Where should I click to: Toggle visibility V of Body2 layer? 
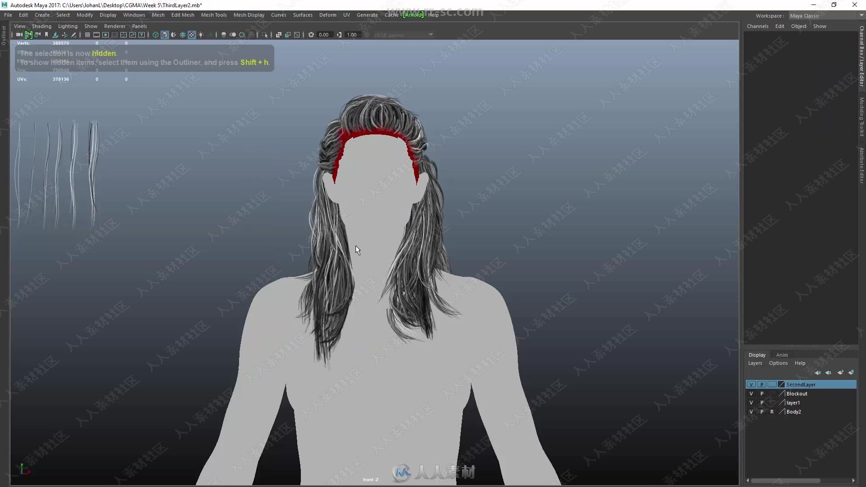pos(751,412)
